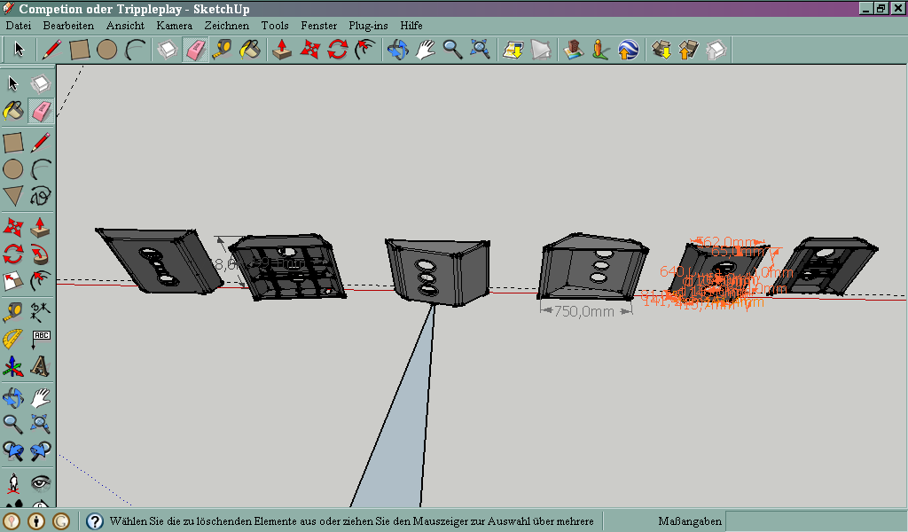Click the first circular status bar icon
The image size is (908, 532).
[12, 521]
